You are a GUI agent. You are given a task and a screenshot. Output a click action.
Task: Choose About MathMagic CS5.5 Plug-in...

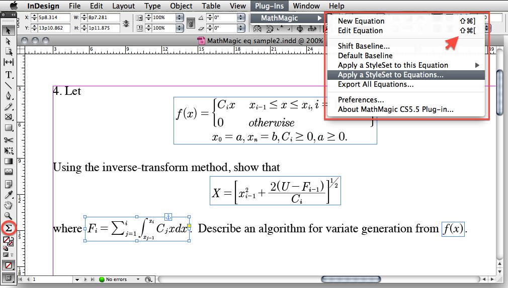406,109
